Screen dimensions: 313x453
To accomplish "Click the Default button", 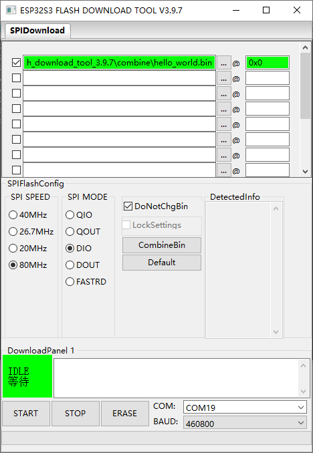I will coord(162,263).
